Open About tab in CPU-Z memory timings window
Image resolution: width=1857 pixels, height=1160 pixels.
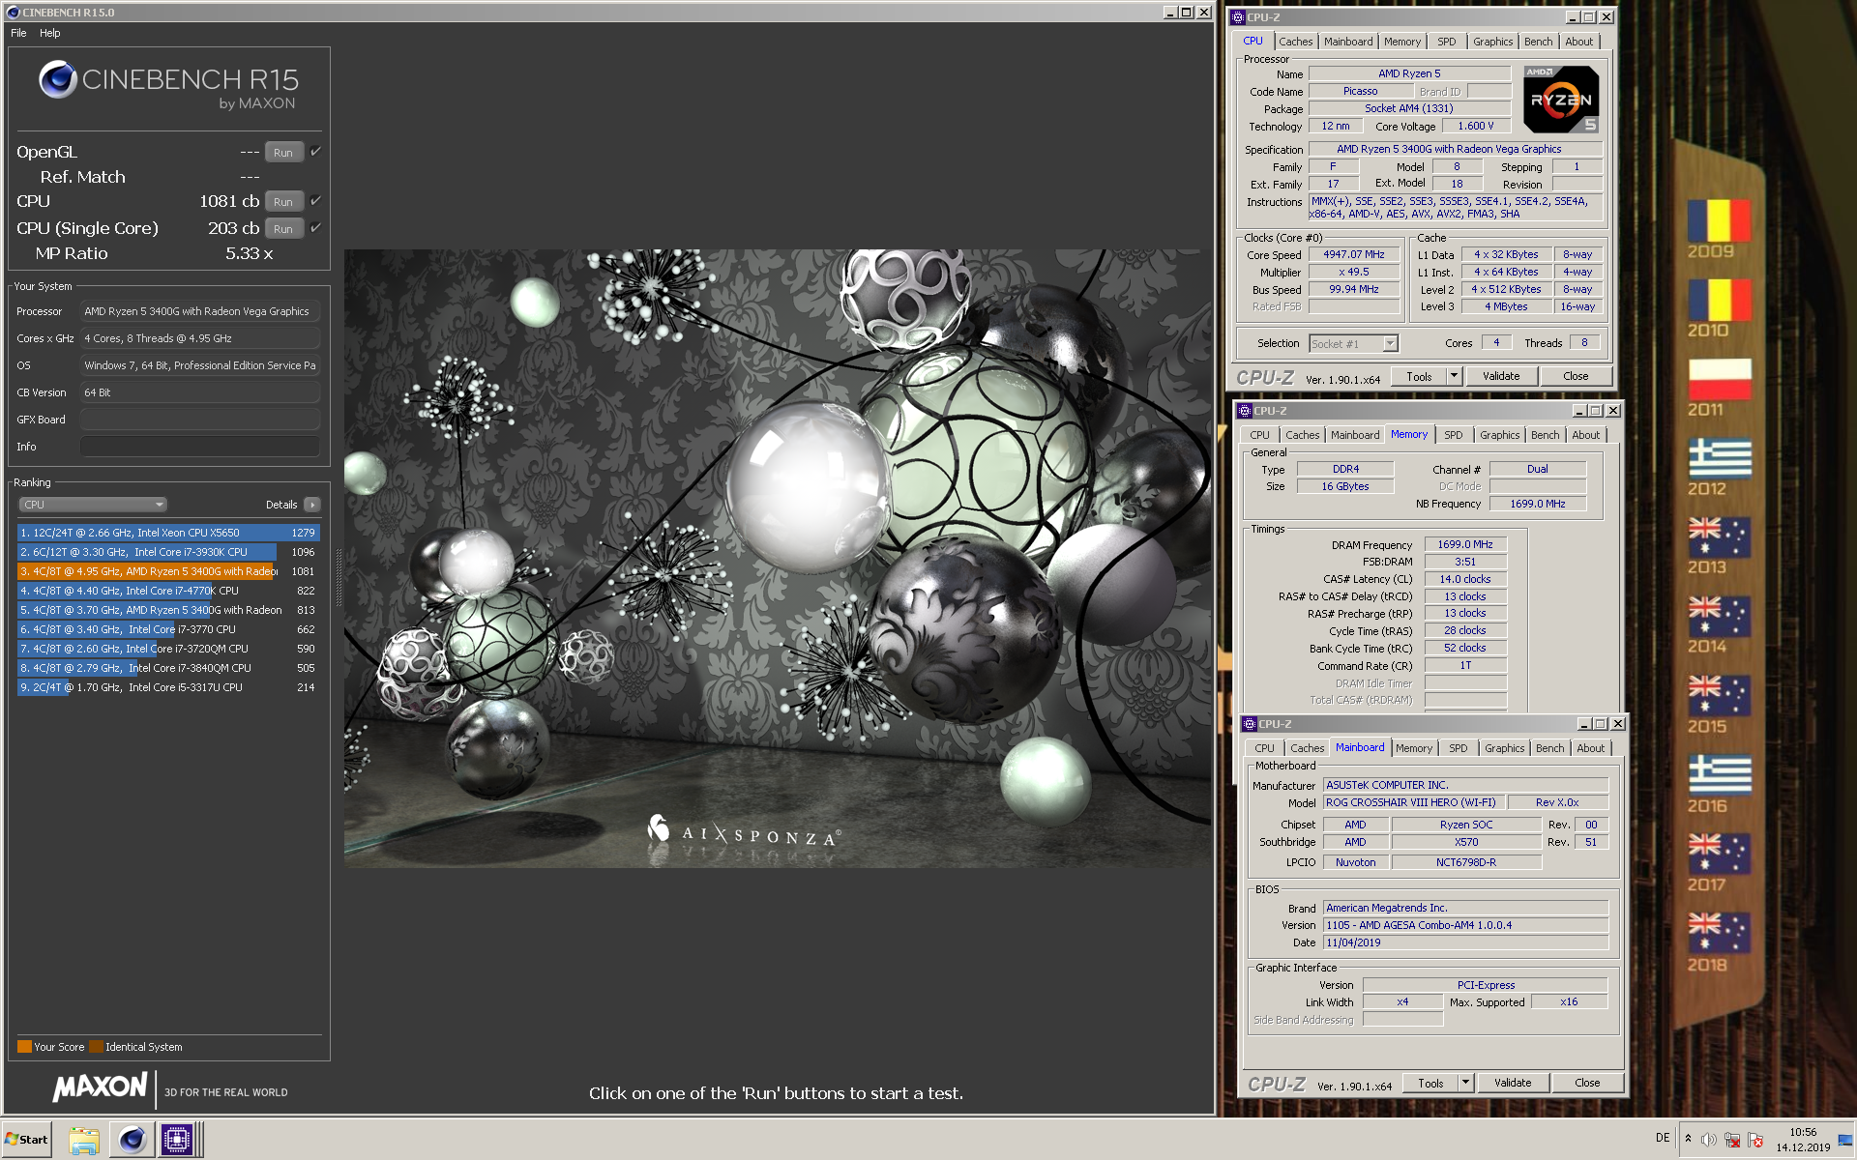[x=1585, y=435]
